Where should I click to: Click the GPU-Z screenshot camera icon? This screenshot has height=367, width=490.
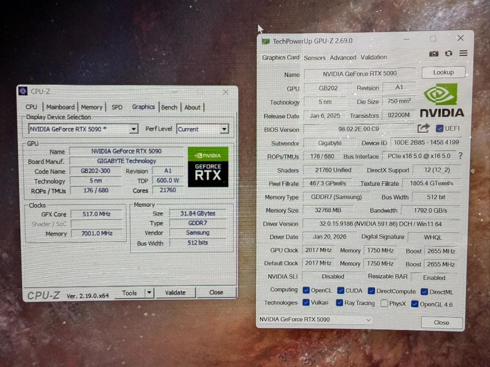434,53
